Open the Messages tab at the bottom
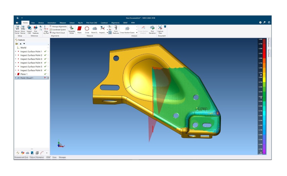Screen dimensions: 287x176 (x=62, y=157)
